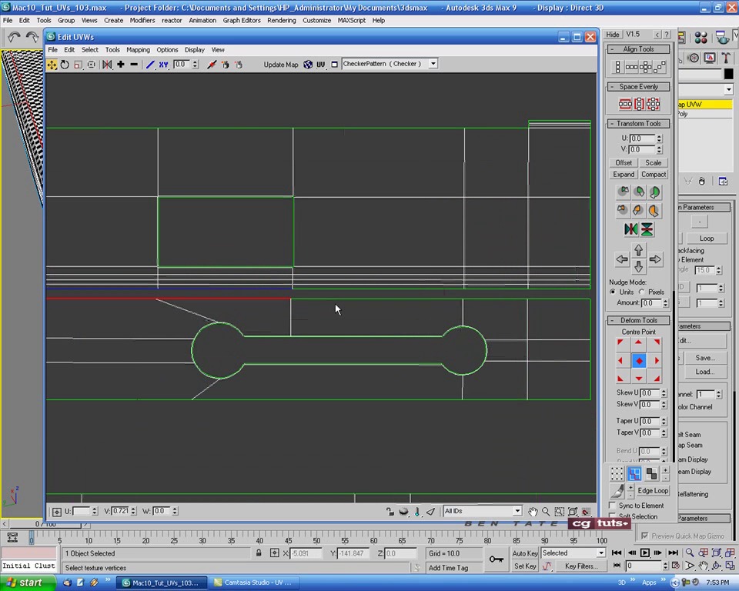Click the paint select brush icon

[617, 491]
